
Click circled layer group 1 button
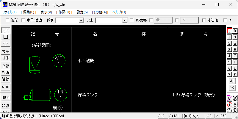229,105
